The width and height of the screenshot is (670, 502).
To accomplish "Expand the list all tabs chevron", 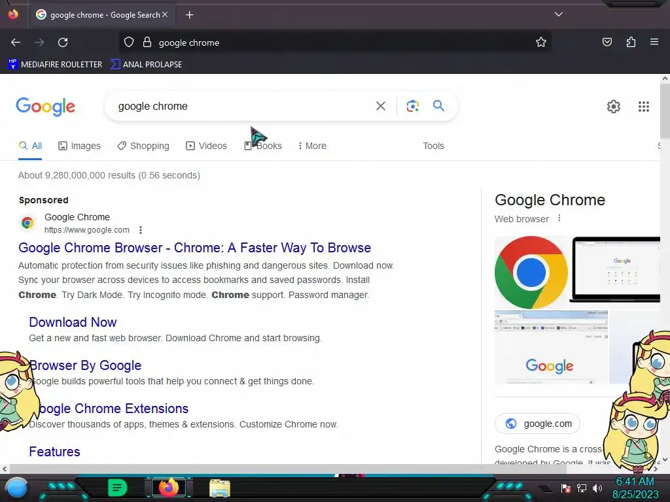I will click(x=559, y=14).
